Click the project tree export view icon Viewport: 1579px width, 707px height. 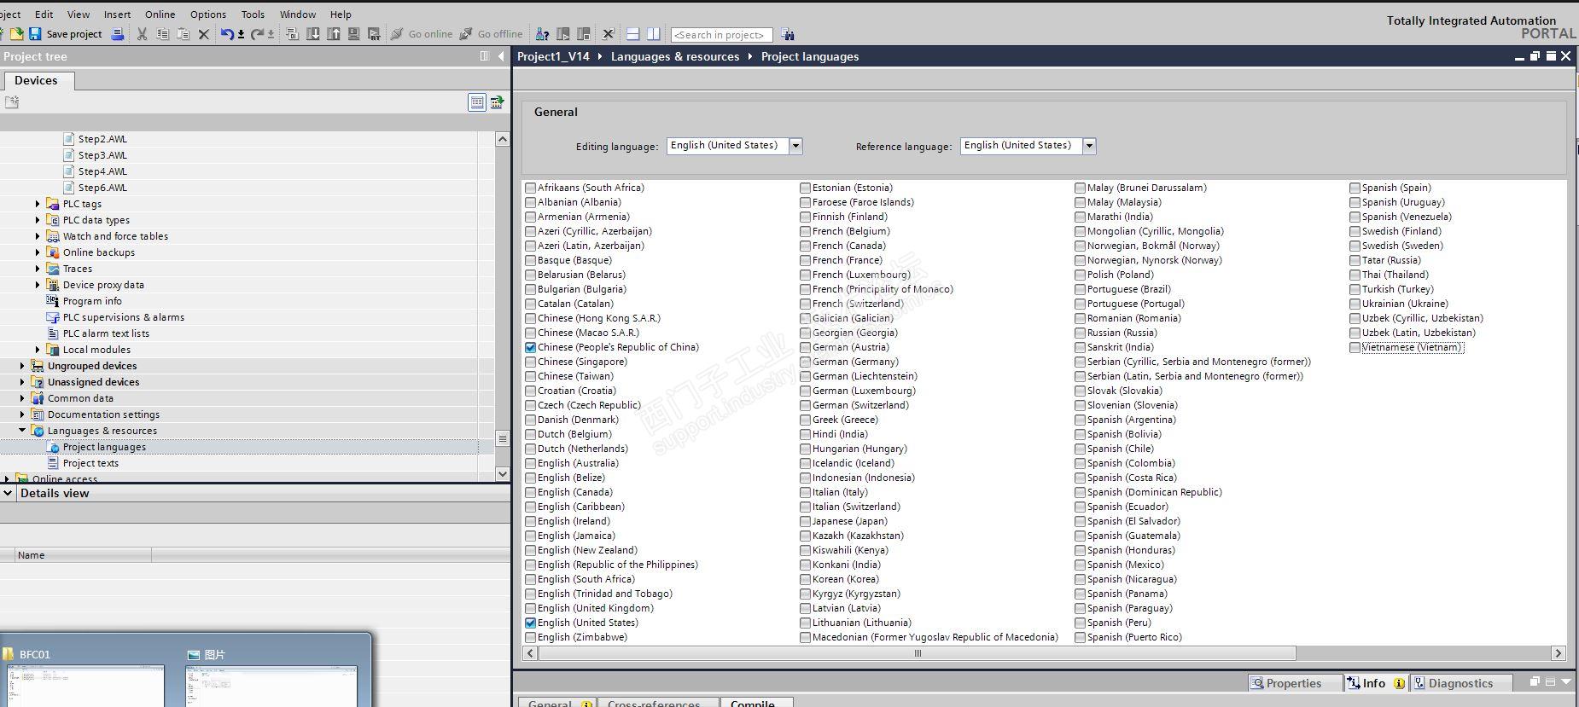click(x=497, y=102)
